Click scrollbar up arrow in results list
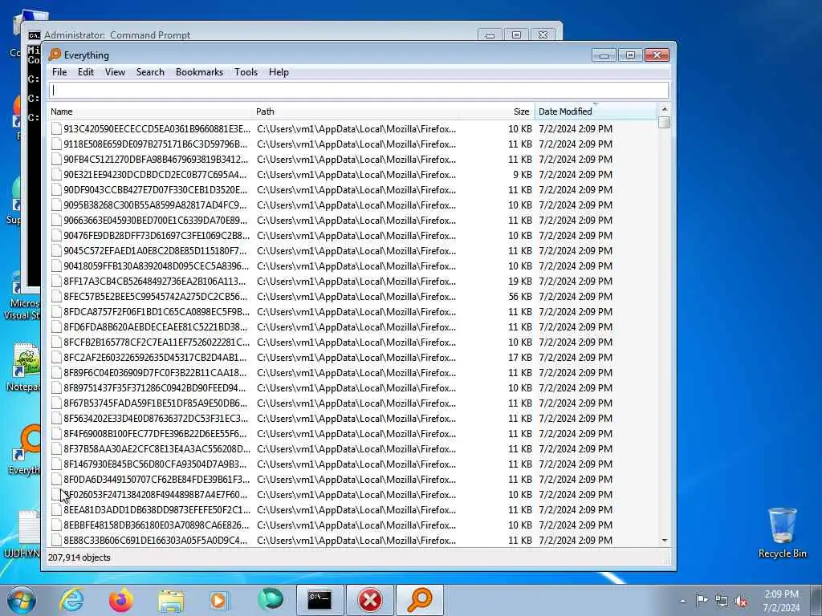The image size is (822, 616). click(664, 109)
